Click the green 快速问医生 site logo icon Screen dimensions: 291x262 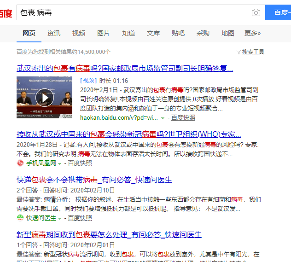pyautogui.click(x=20, y=218)
